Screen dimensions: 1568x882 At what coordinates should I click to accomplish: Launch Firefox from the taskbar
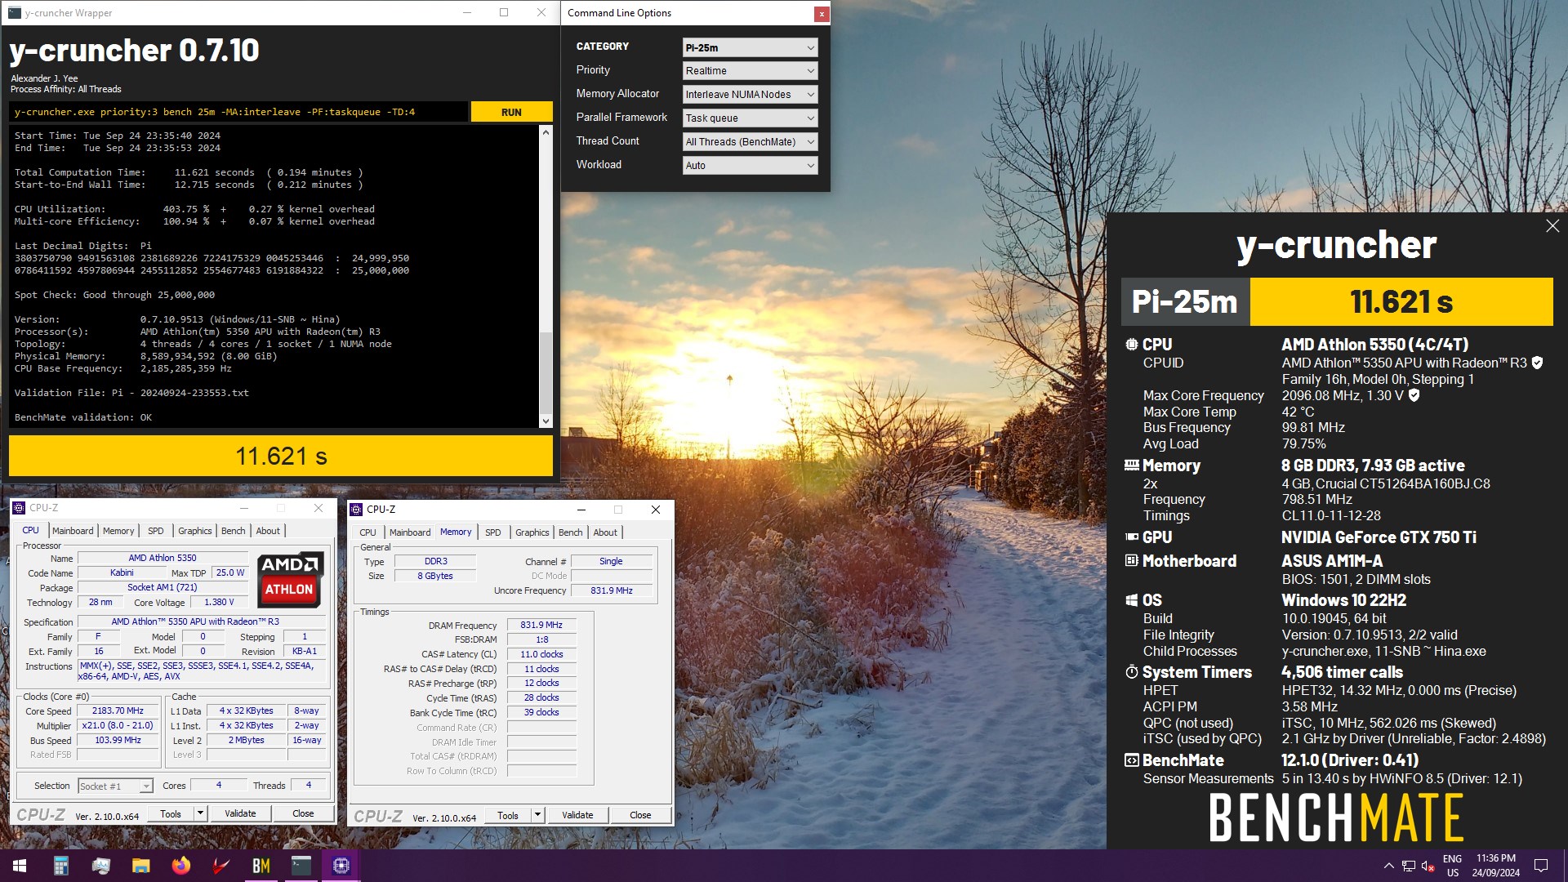click(181, 866)
